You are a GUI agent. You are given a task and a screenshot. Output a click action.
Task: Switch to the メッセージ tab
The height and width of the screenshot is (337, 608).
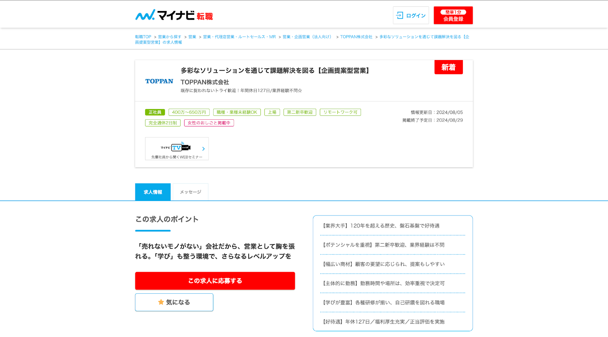[190, 192]
